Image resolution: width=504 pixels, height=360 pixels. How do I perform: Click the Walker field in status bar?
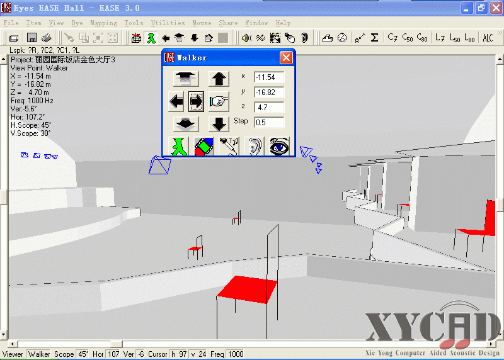click(x=38, y=354)
